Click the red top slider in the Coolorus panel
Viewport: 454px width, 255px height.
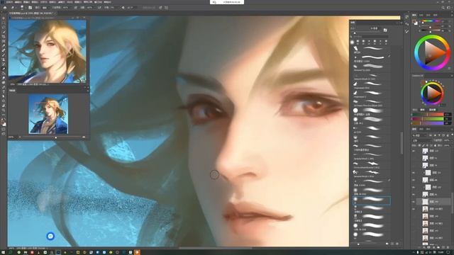coord(427,114)
